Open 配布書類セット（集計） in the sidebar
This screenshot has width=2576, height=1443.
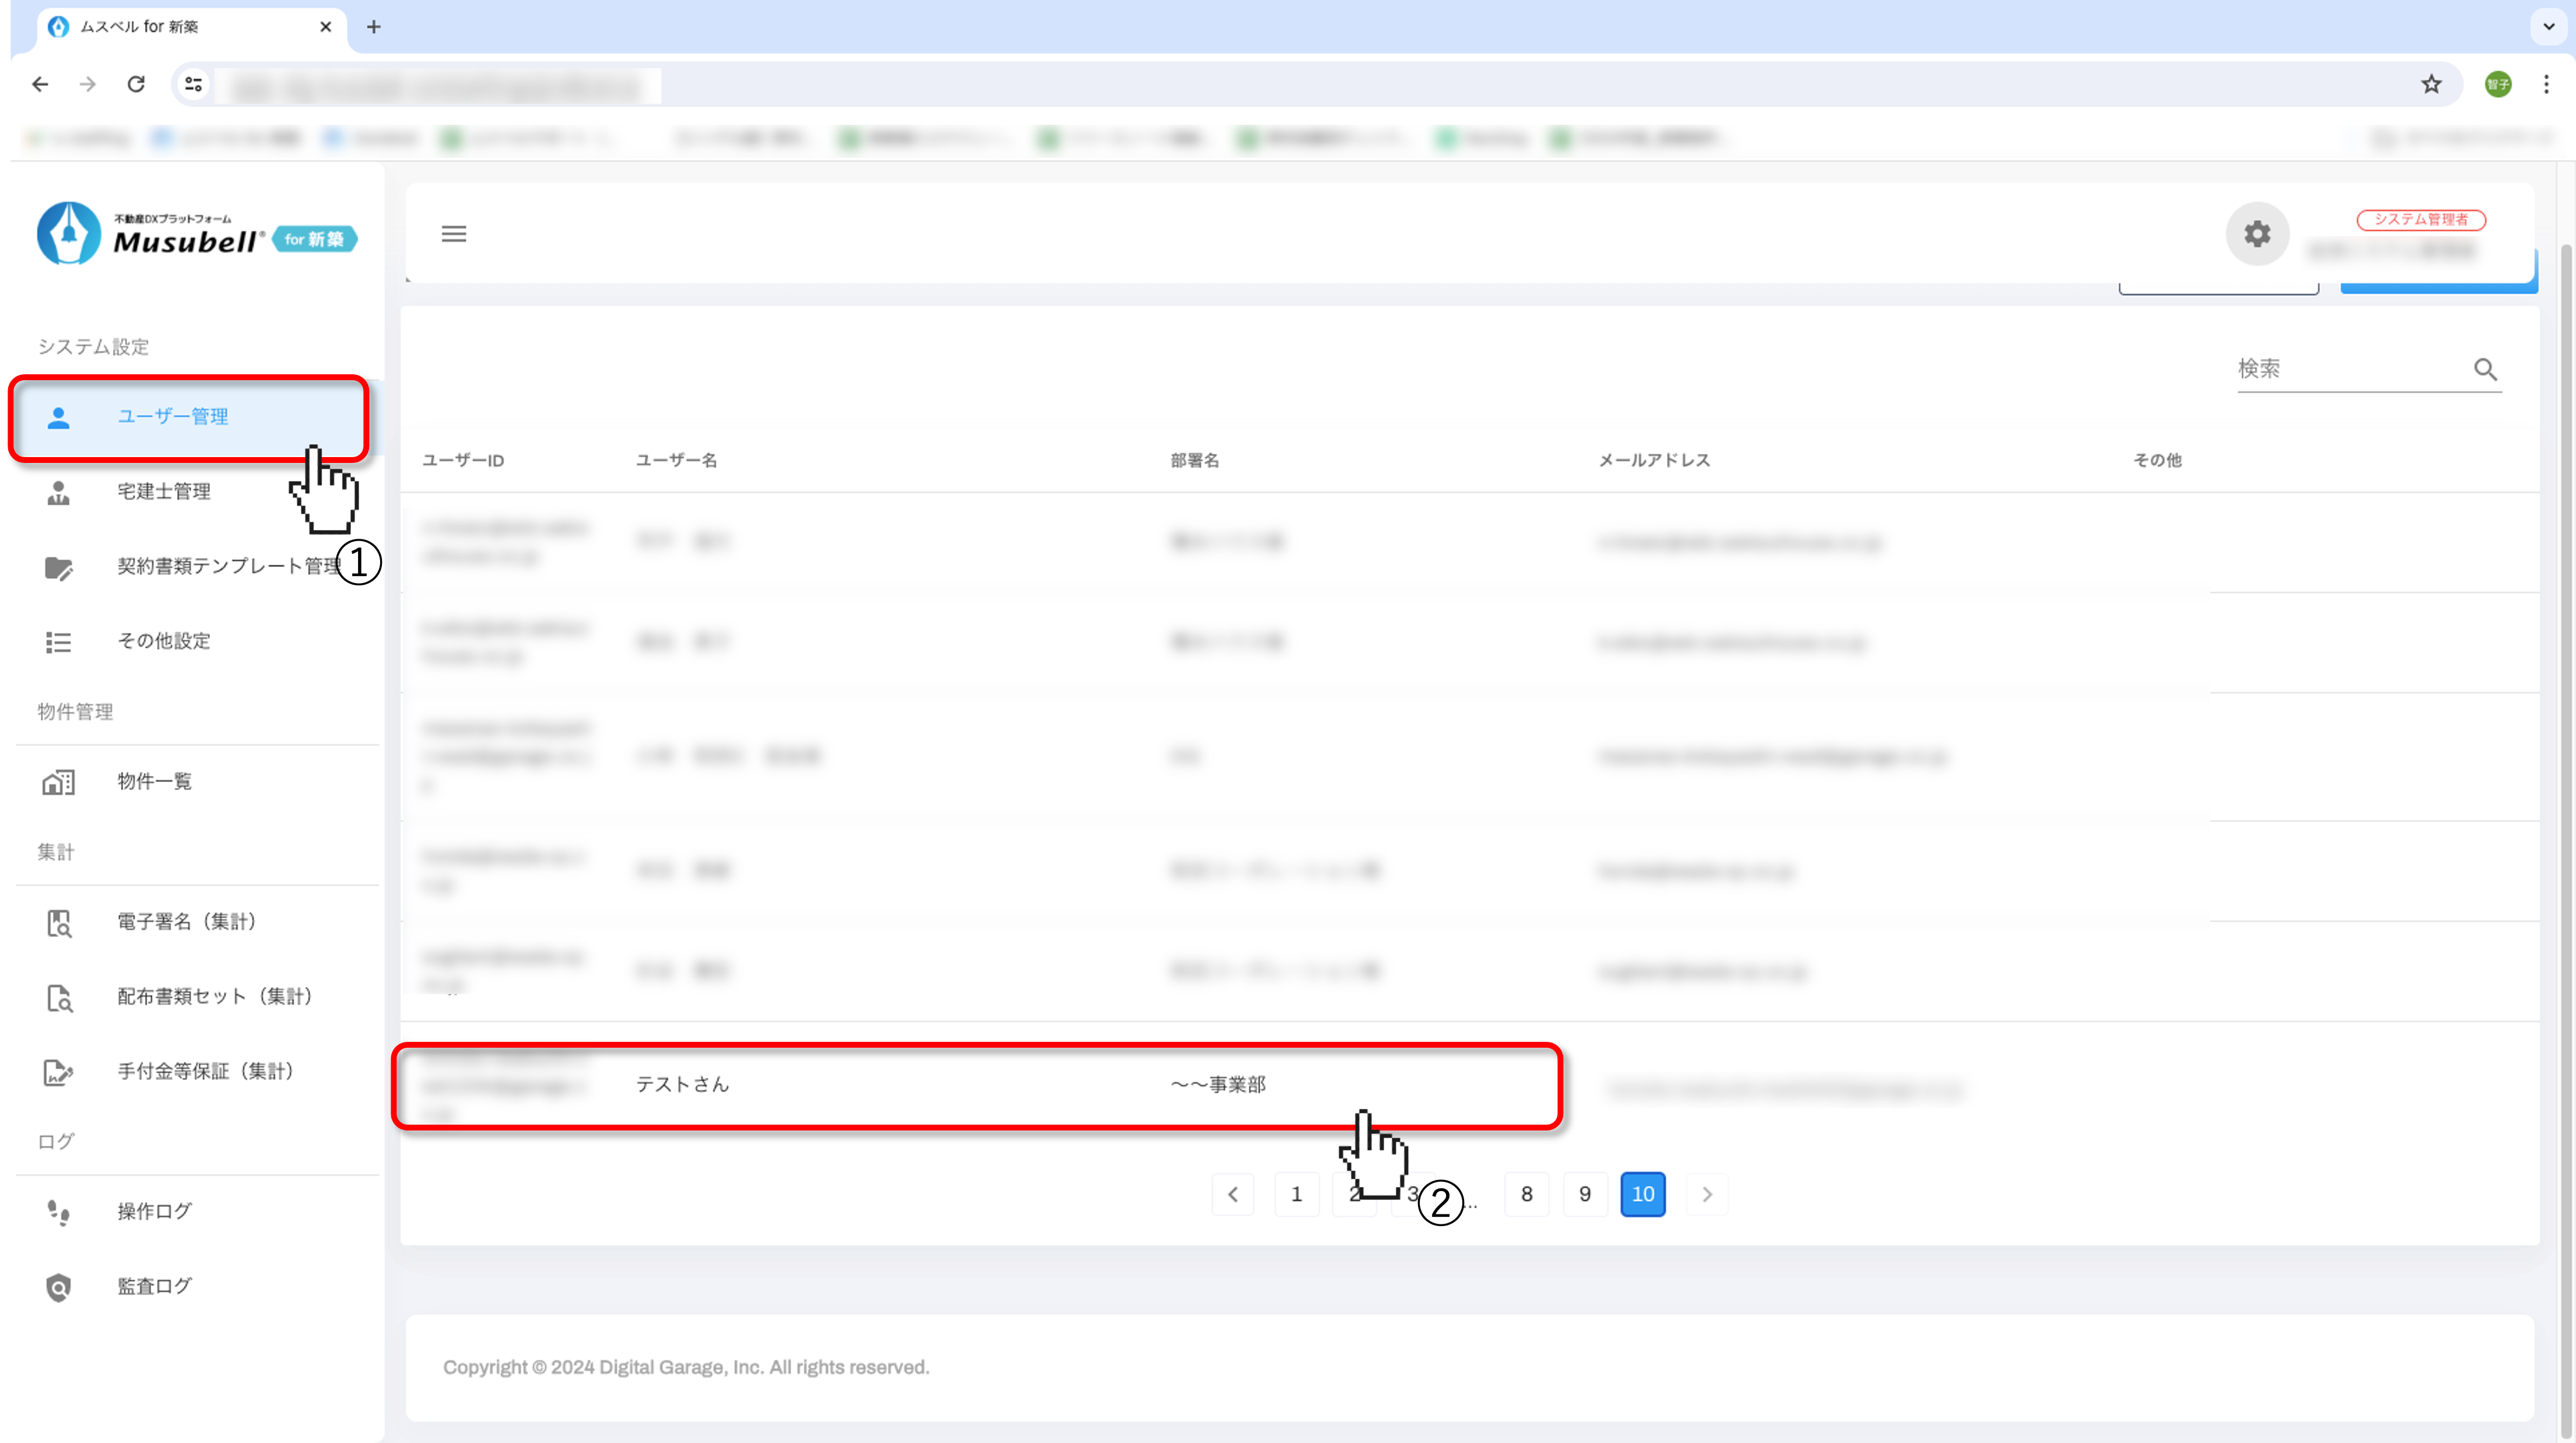214,996
